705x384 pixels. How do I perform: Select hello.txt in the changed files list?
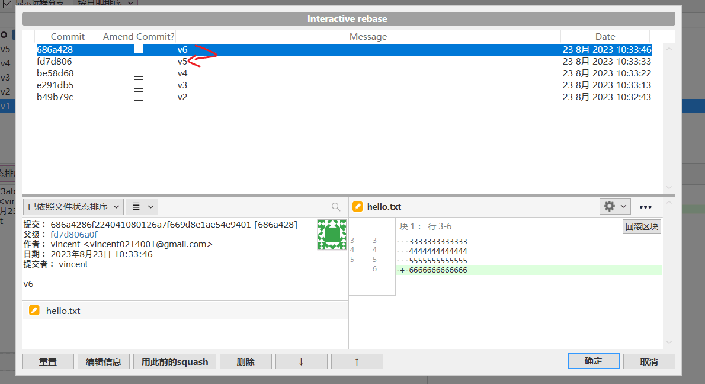coord(63,311)
